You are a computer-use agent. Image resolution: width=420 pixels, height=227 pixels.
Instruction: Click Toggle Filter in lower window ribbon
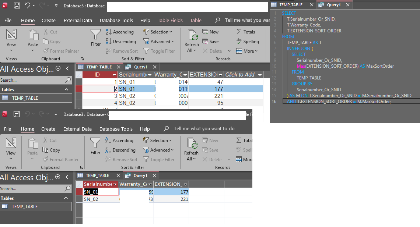click(159, 160)
